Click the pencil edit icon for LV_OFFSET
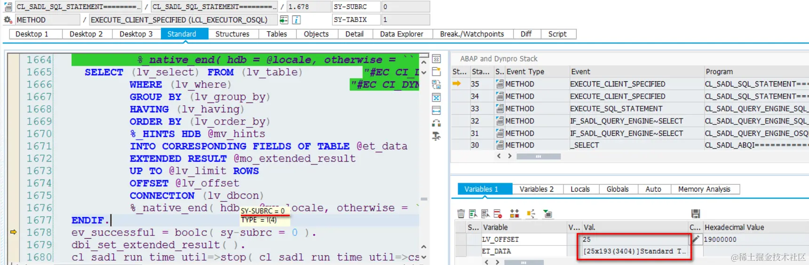 click(695, 239)
